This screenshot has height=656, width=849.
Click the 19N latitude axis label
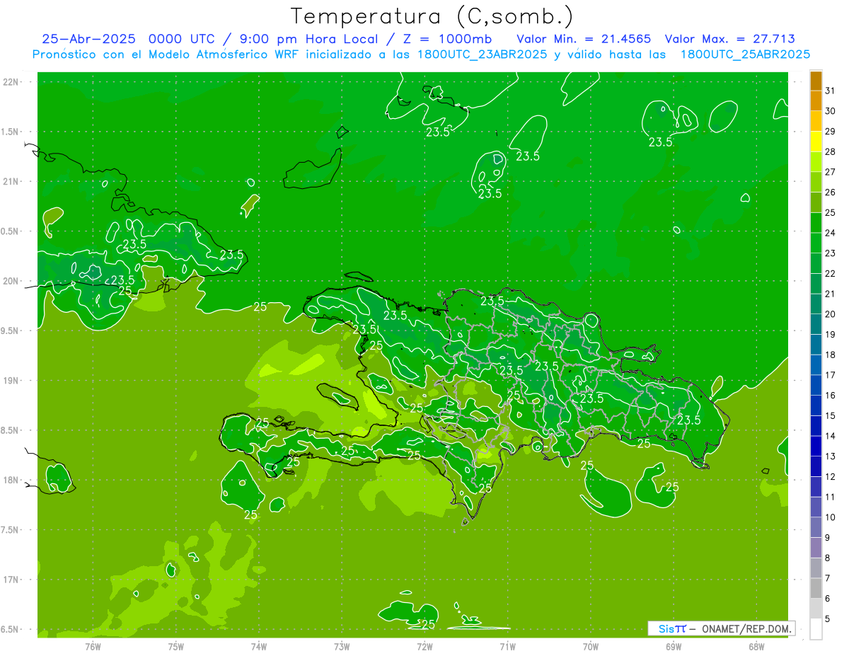(x=11, y=381)
